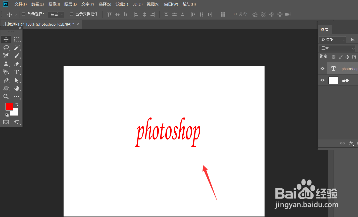Choose the Paint Bucket tool
The height and width of the screenshot is (217, 358).
[x=6, y=72]
